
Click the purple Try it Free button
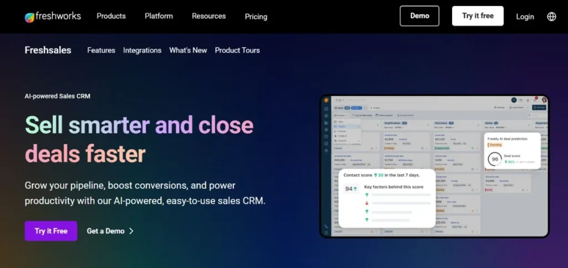50,231
